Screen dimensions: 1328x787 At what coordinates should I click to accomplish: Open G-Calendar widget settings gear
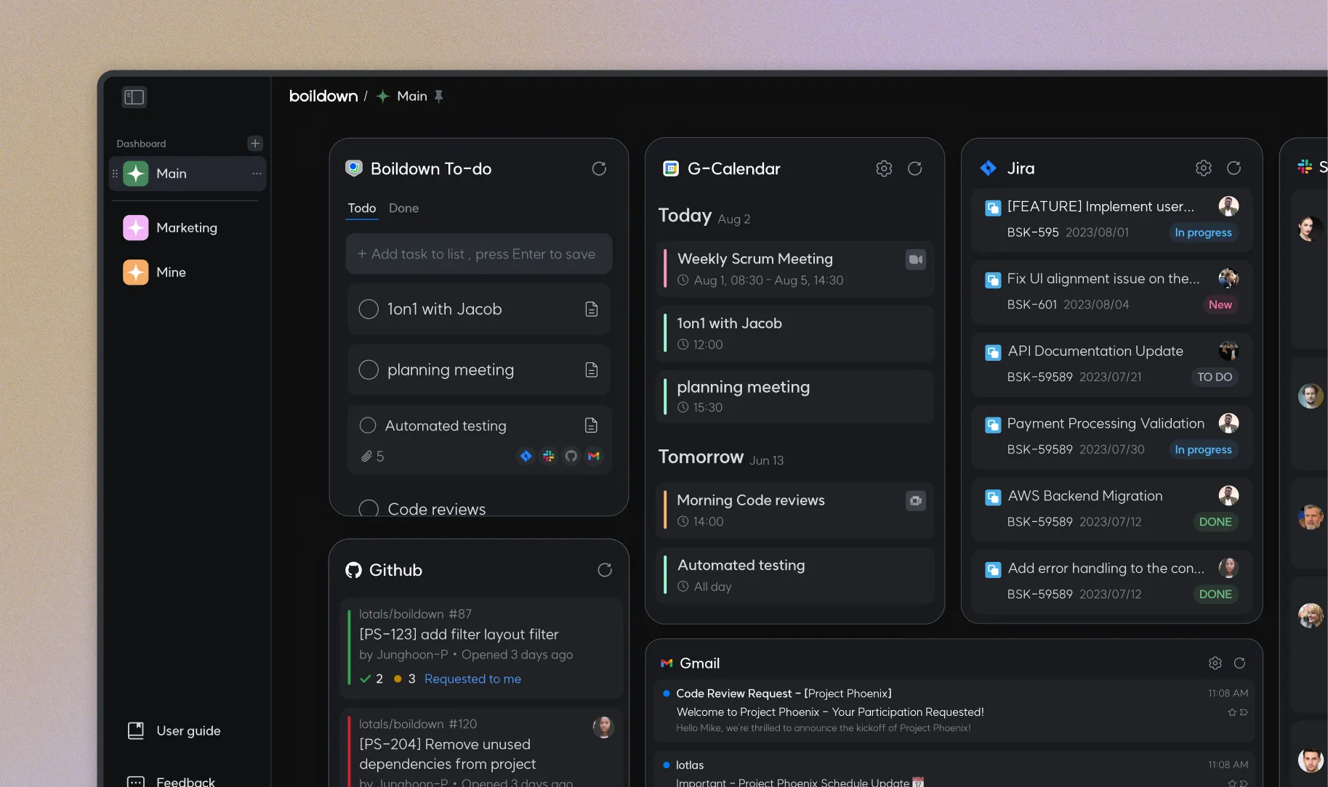click(x=884, y=168)
